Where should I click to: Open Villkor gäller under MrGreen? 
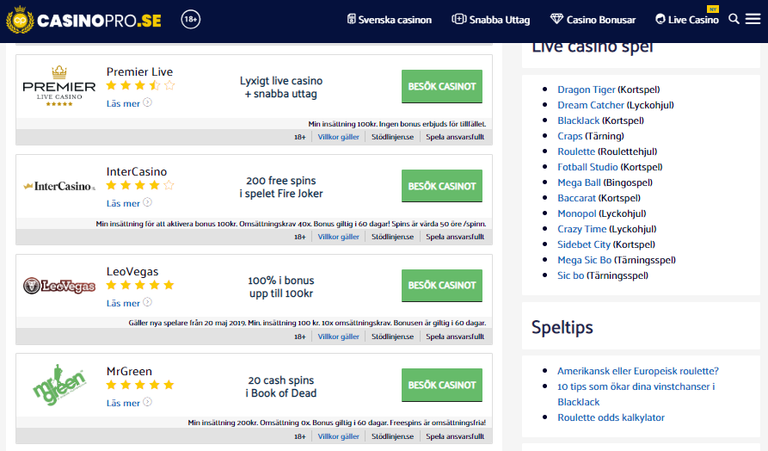339,436
